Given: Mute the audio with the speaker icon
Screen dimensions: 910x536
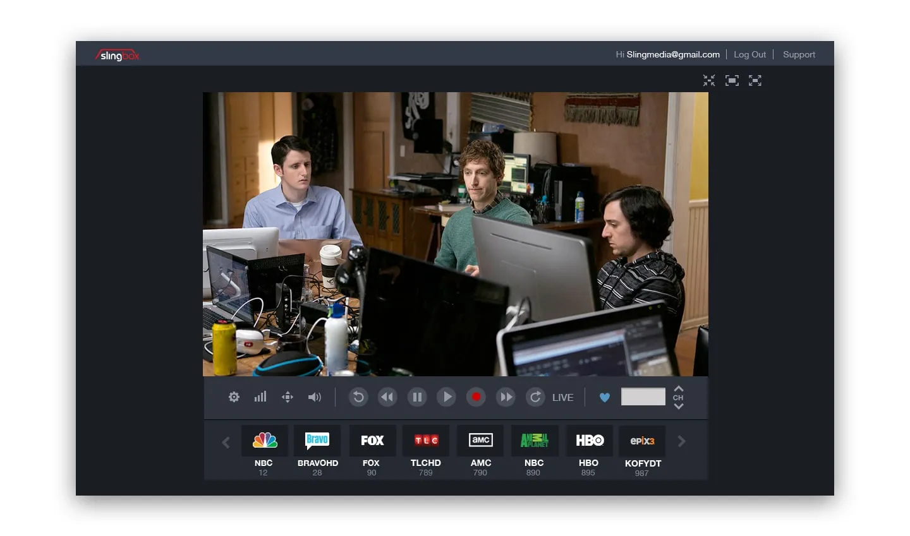Looking at the screenshot, I should [315, 397].
